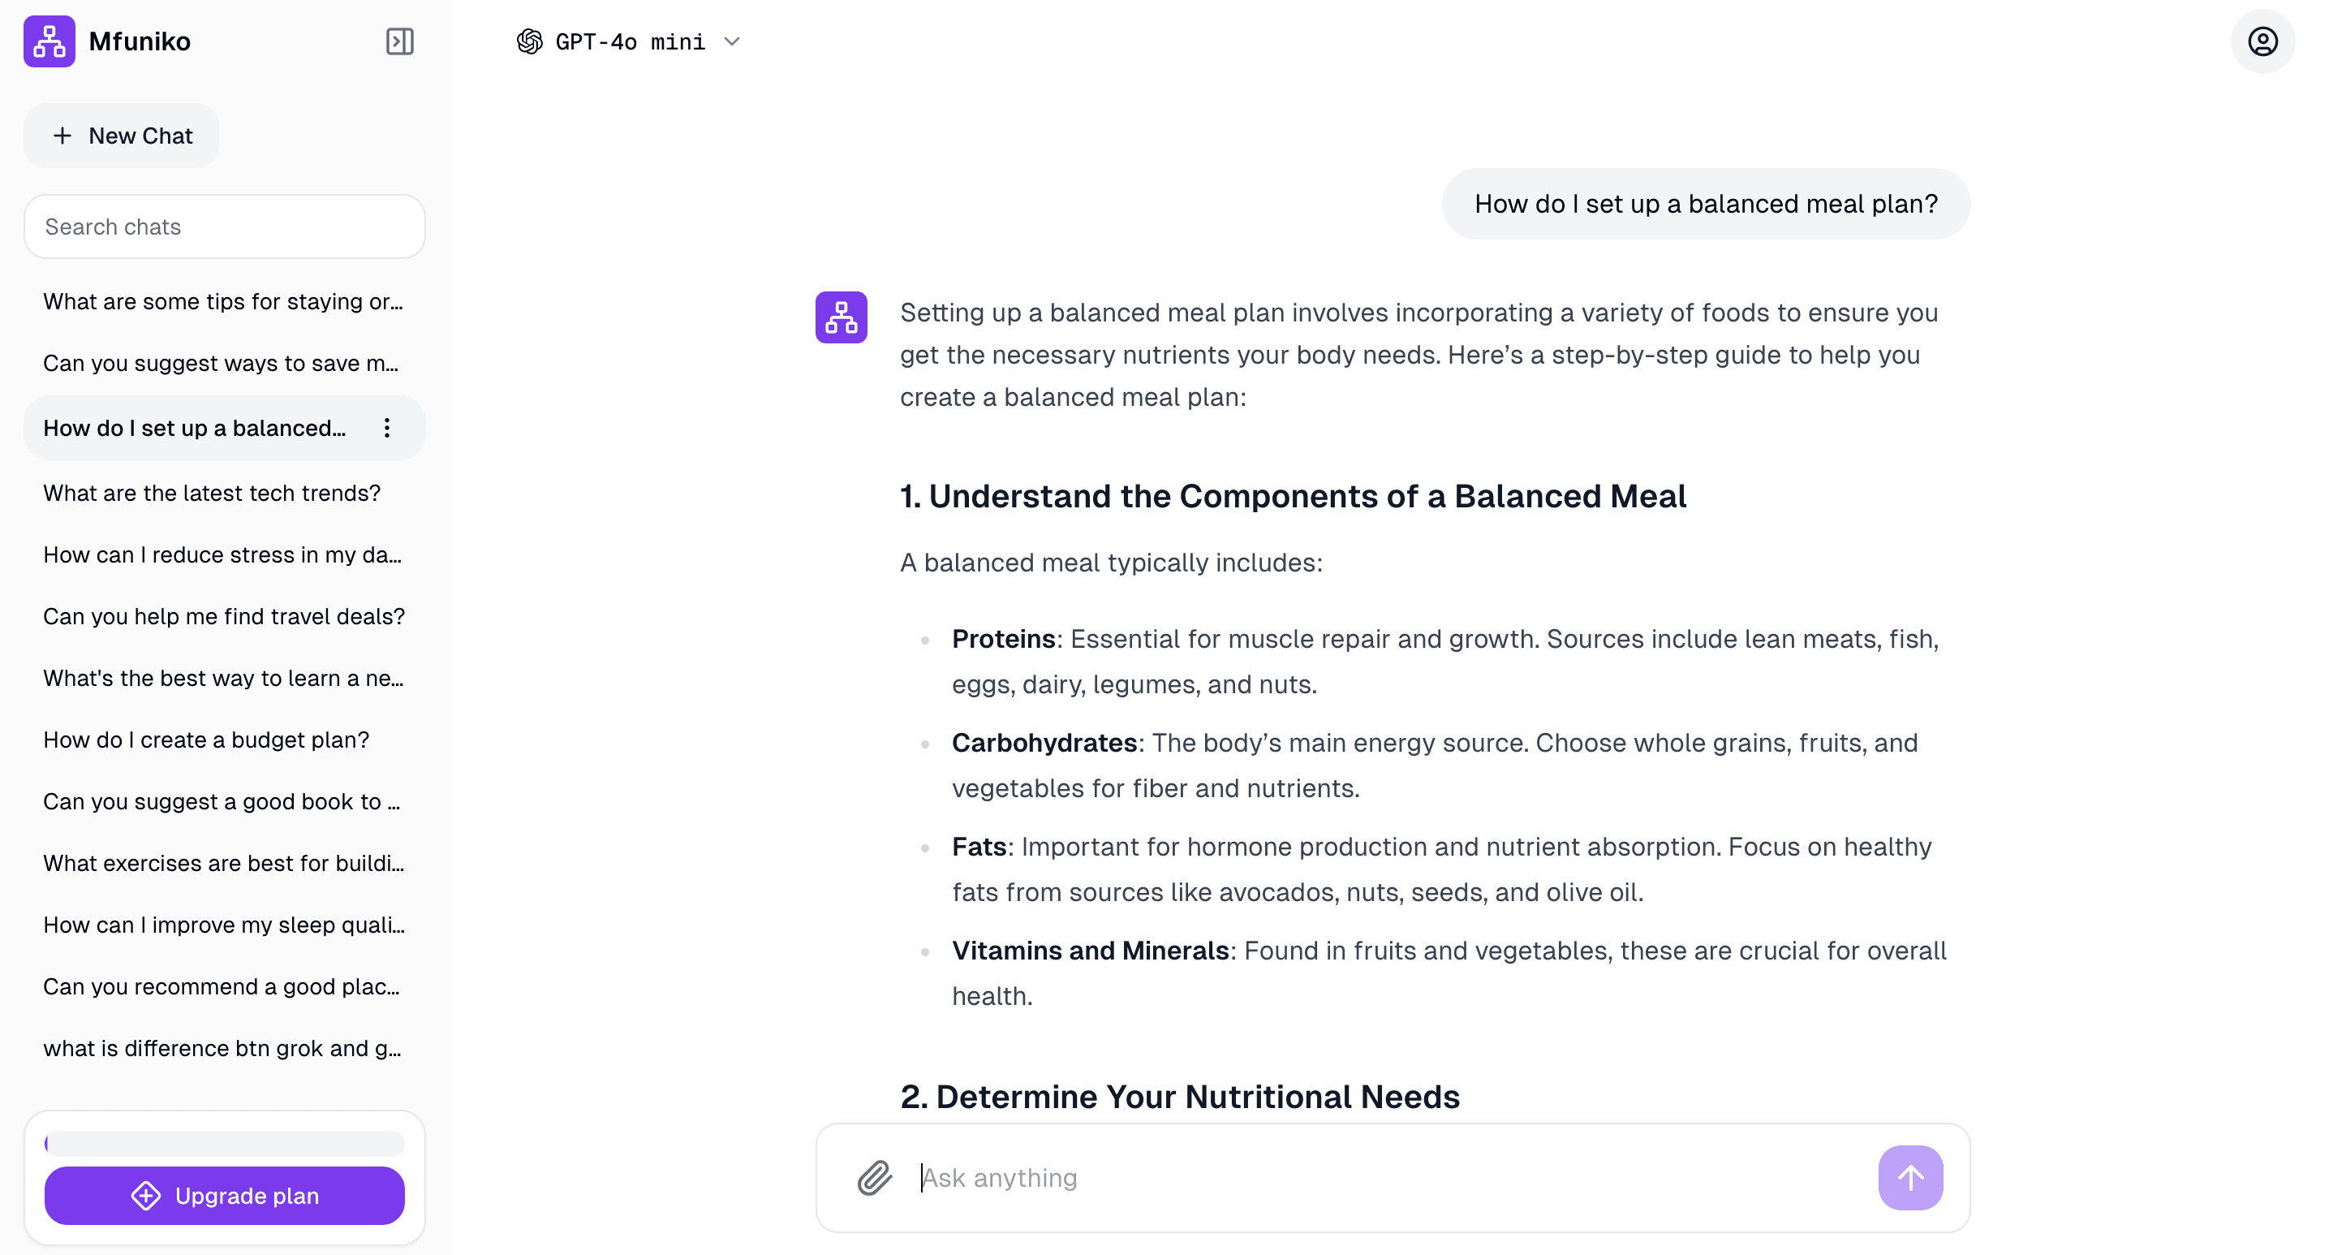Select 'Can you help me find travel deals?' chat

[x=223, y=616]
